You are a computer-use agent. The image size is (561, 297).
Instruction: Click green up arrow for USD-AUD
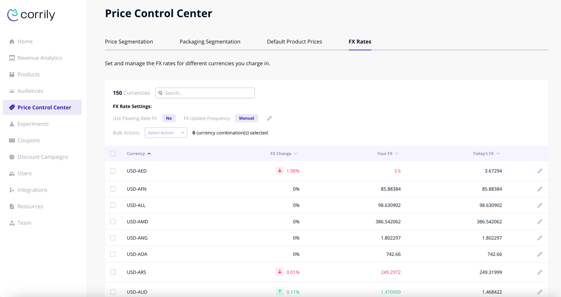click(280, 291)
